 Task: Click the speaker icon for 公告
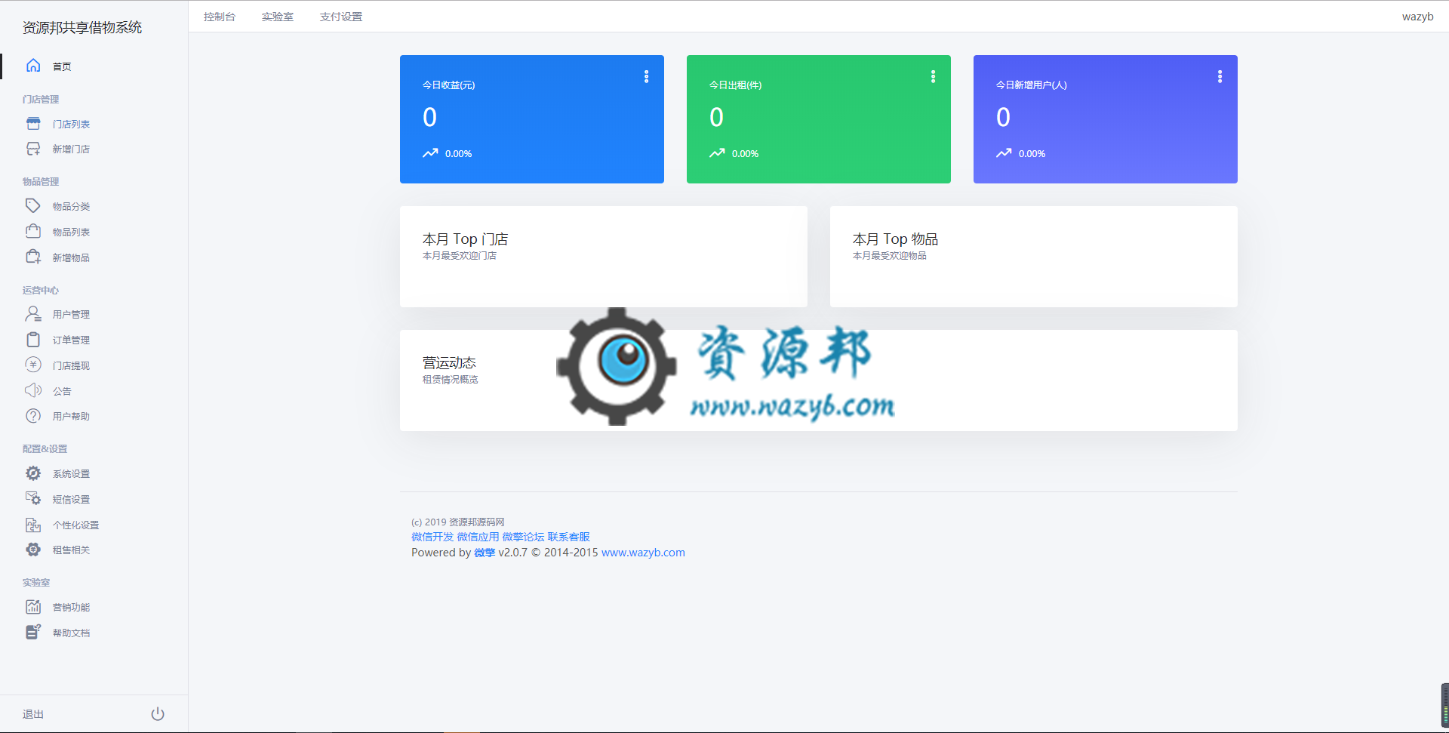[x=33, y=390]
